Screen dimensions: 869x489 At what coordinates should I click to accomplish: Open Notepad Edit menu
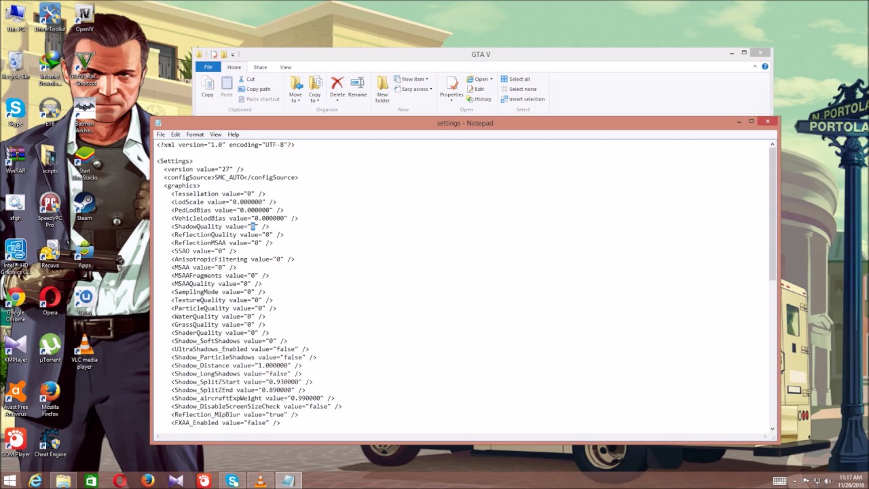176,134
